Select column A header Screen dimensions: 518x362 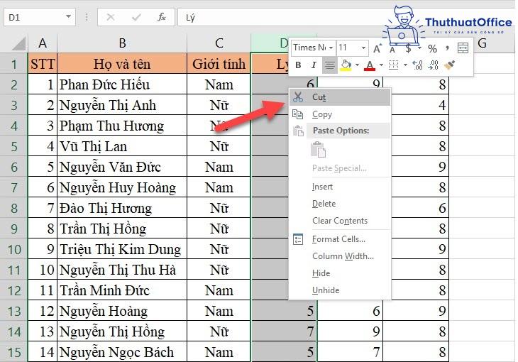(x=43, y=43)
